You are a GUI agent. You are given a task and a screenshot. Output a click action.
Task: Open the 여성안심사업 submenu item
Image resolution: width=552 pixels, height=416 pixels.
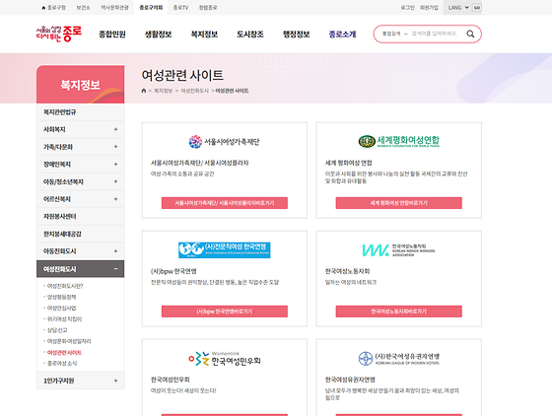coord(61,308)
